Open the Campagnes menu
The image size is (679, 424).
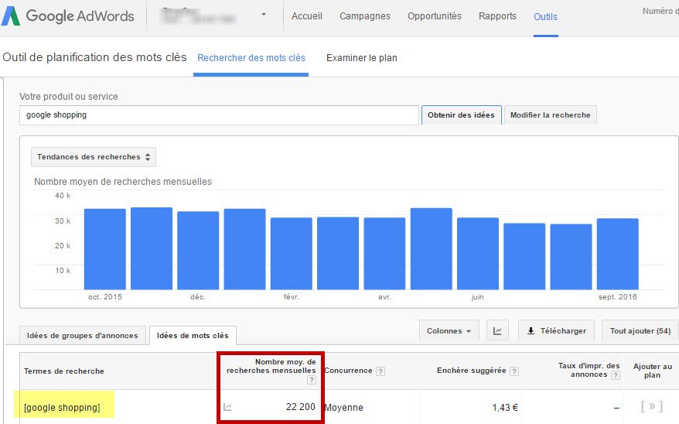tap(364, 16)
